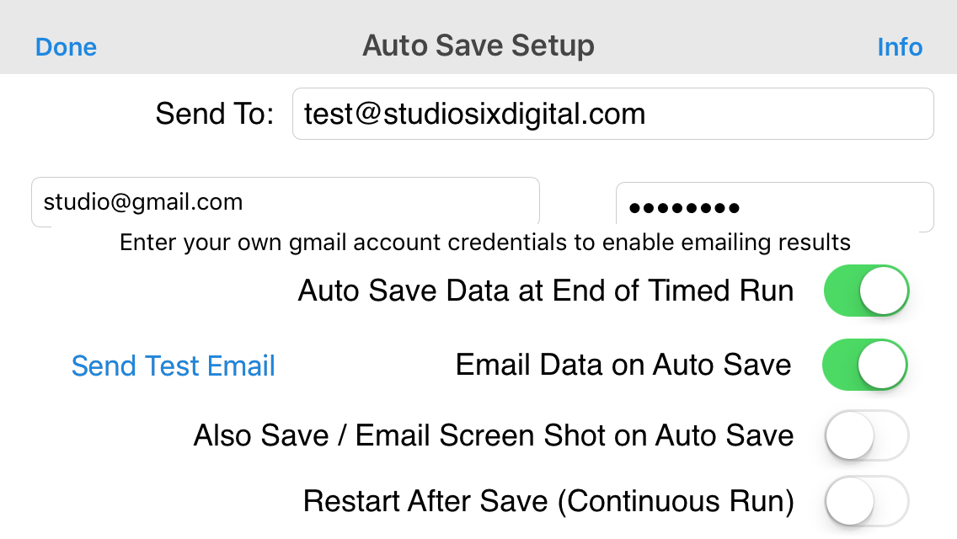Click "Also Save / Email Screen Shot on Auto Save" text
The height and width of the screenshot is (539, 957).
click(494, 436)
